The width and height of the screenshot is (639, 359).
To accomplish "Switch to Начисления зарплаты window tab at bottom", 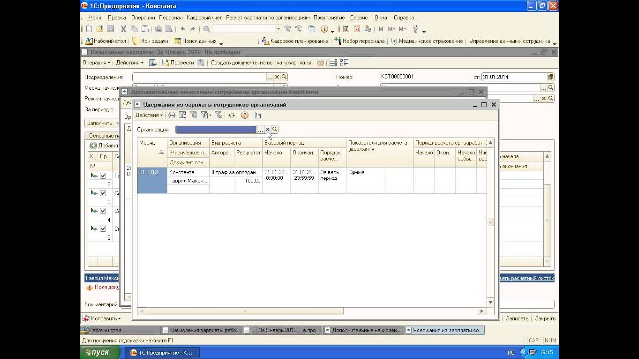I will point(201,330).
